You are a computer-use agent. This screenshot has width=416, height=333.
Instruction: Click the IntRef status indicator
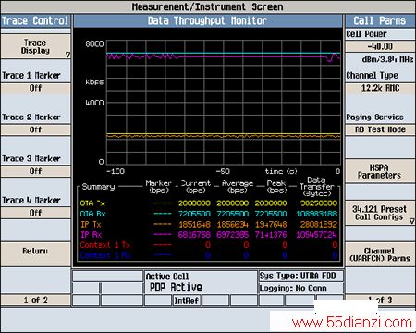tap(187, 301)
